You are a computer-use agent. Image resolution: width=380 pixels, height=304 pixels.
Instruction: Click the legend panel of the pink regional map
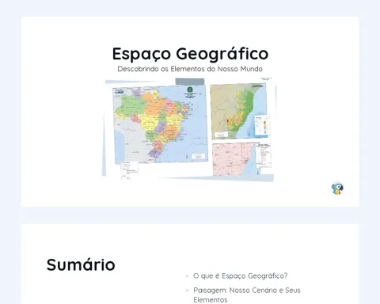pos(264,155)
